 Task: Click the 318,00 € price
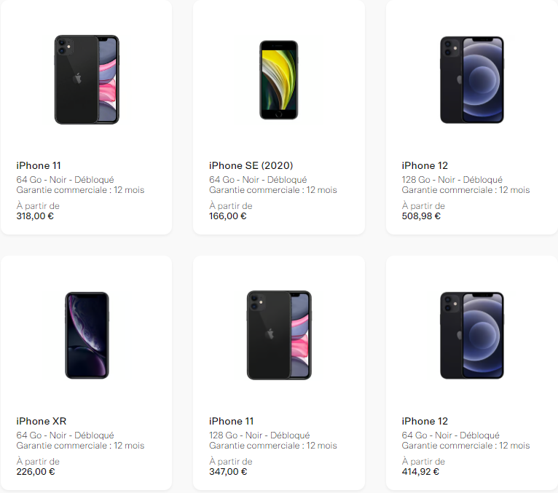pos(36,216)
